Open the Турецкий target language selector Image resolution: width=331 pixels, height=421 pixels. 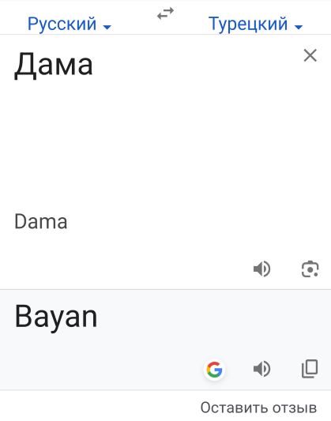(x=256, y=24)
